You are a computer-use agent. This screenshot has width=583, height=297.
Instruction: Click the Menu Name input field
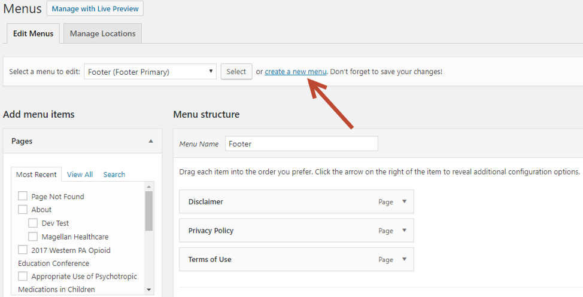(x=302, y=143)
